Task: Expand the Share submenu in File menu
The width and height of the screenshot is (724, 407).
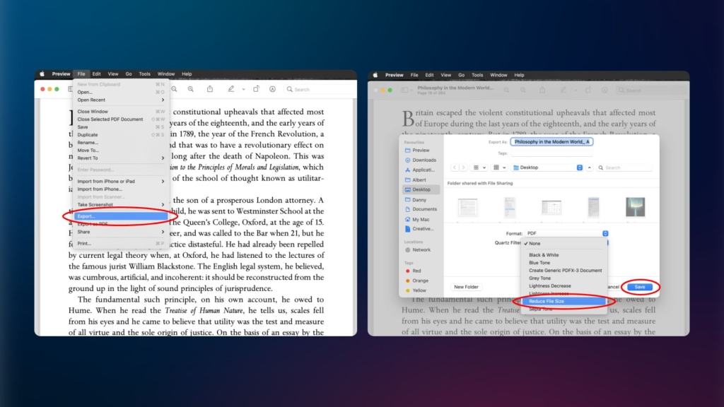Action: pos(120,232)
